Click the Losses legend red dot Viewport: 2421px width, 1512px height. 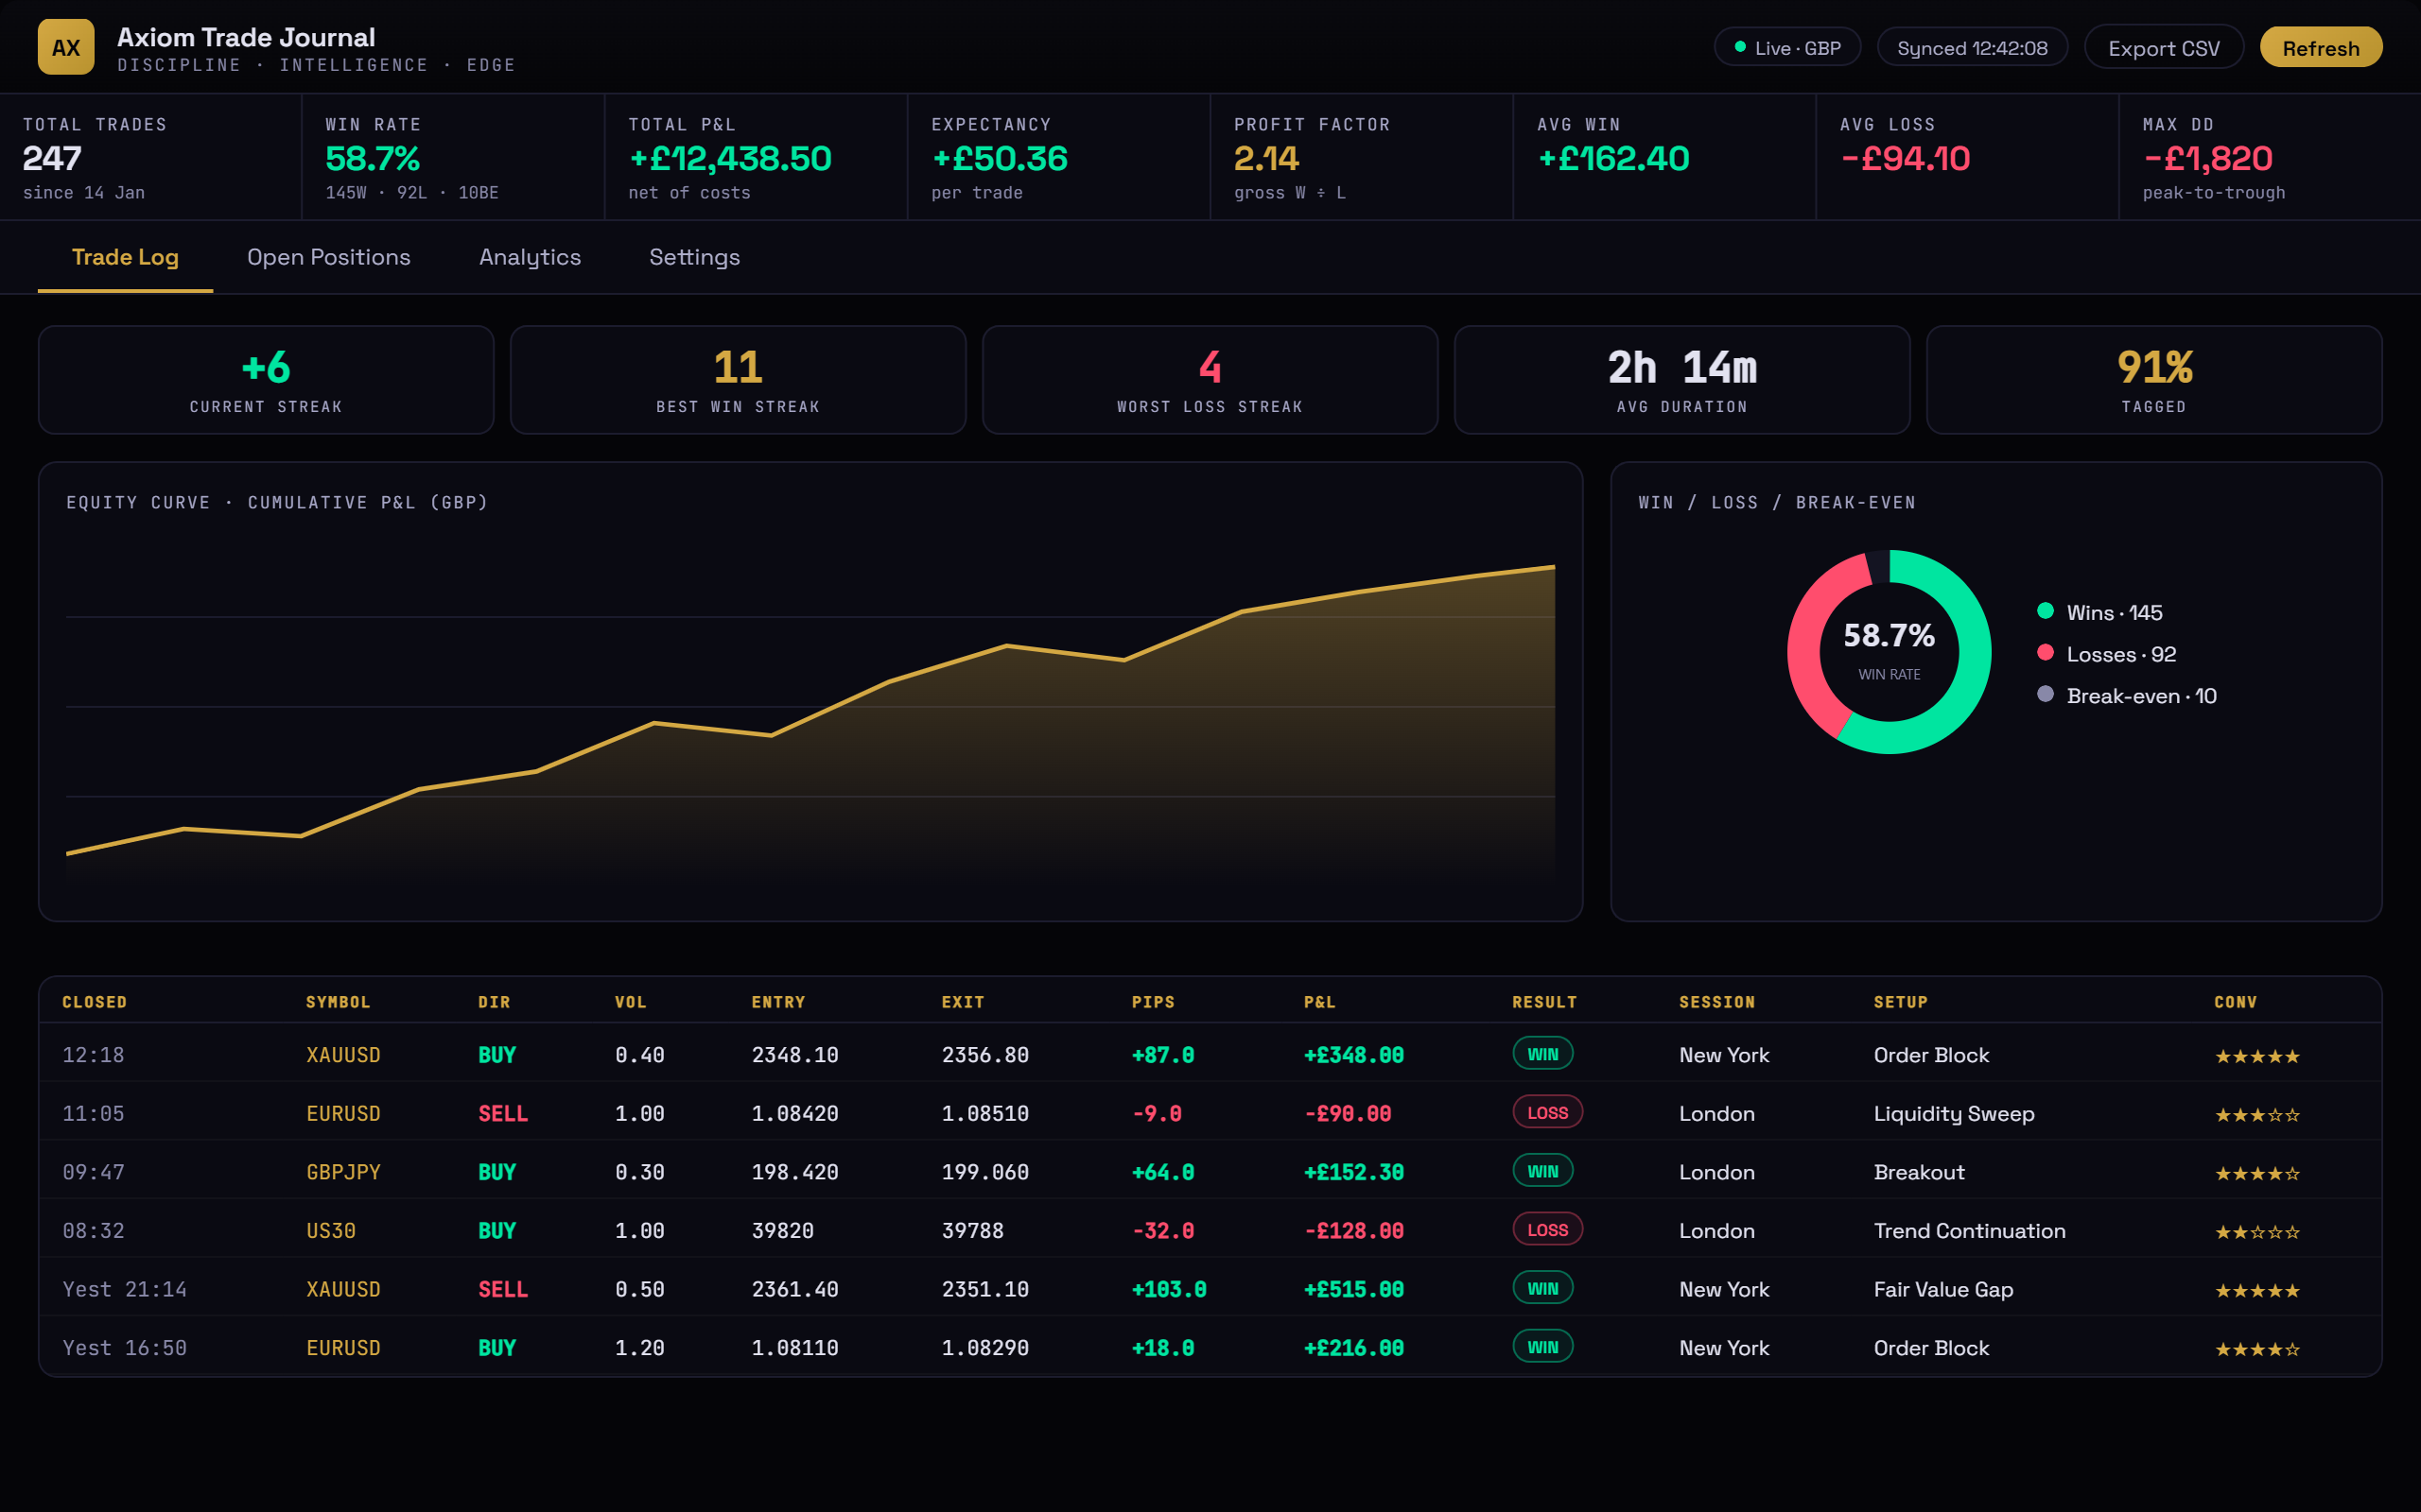click(x=2045, y=653)
